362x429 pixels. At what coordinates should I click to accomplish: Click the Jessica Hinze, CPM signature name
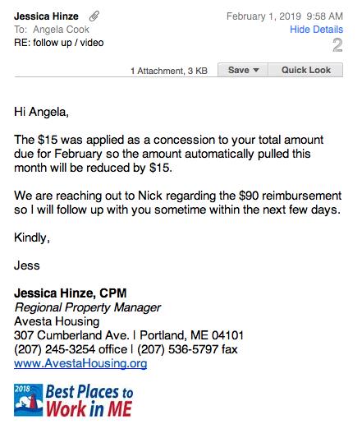point(71,293)
